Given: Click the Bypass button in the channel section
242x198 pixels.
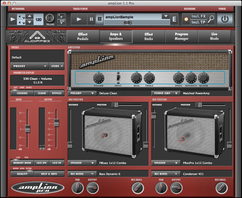Looking at the screenshot, I should tap(57, 93).
